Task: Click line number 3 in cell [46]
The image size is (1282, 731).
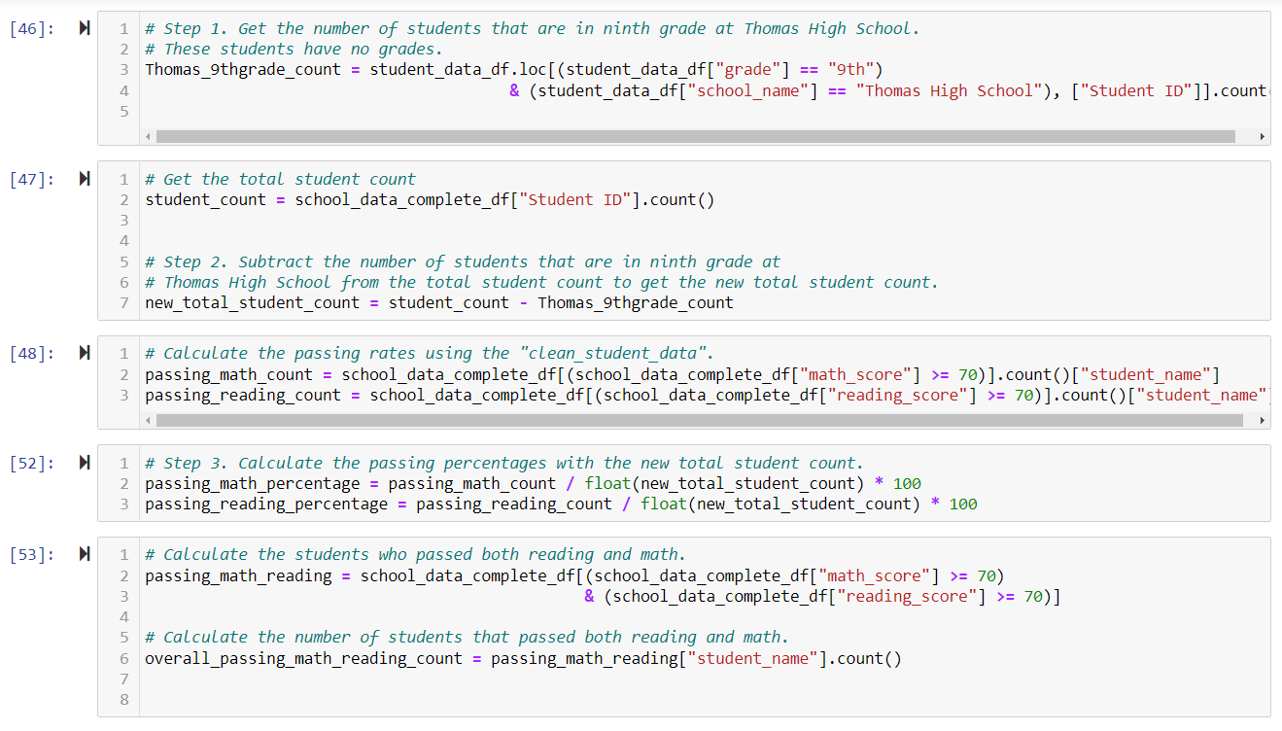Action: pos(124,69)
